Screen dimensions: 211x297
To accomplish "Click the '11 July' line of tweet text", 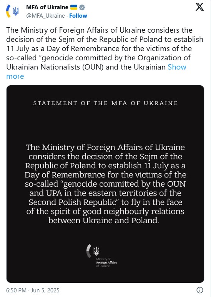I will [x=99, y=49].
